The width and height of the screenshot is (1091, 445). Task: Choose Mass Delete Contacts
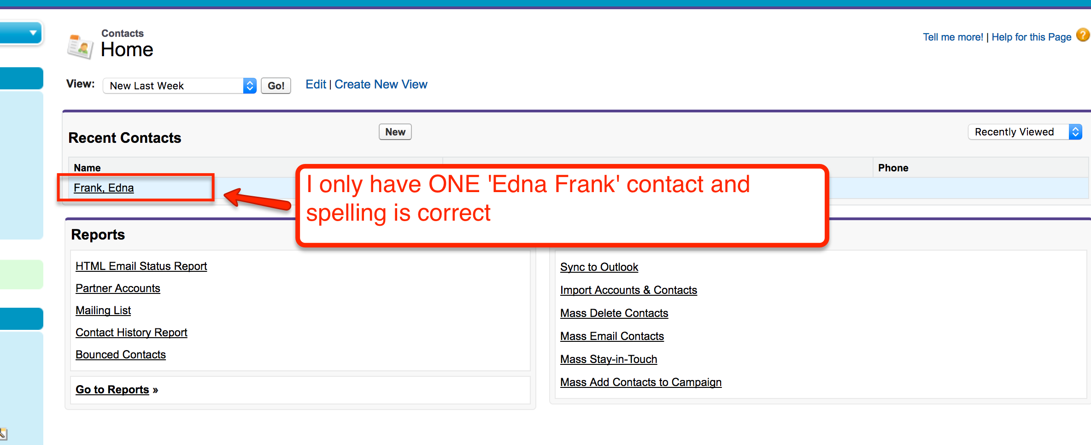[x=614, y=313]
